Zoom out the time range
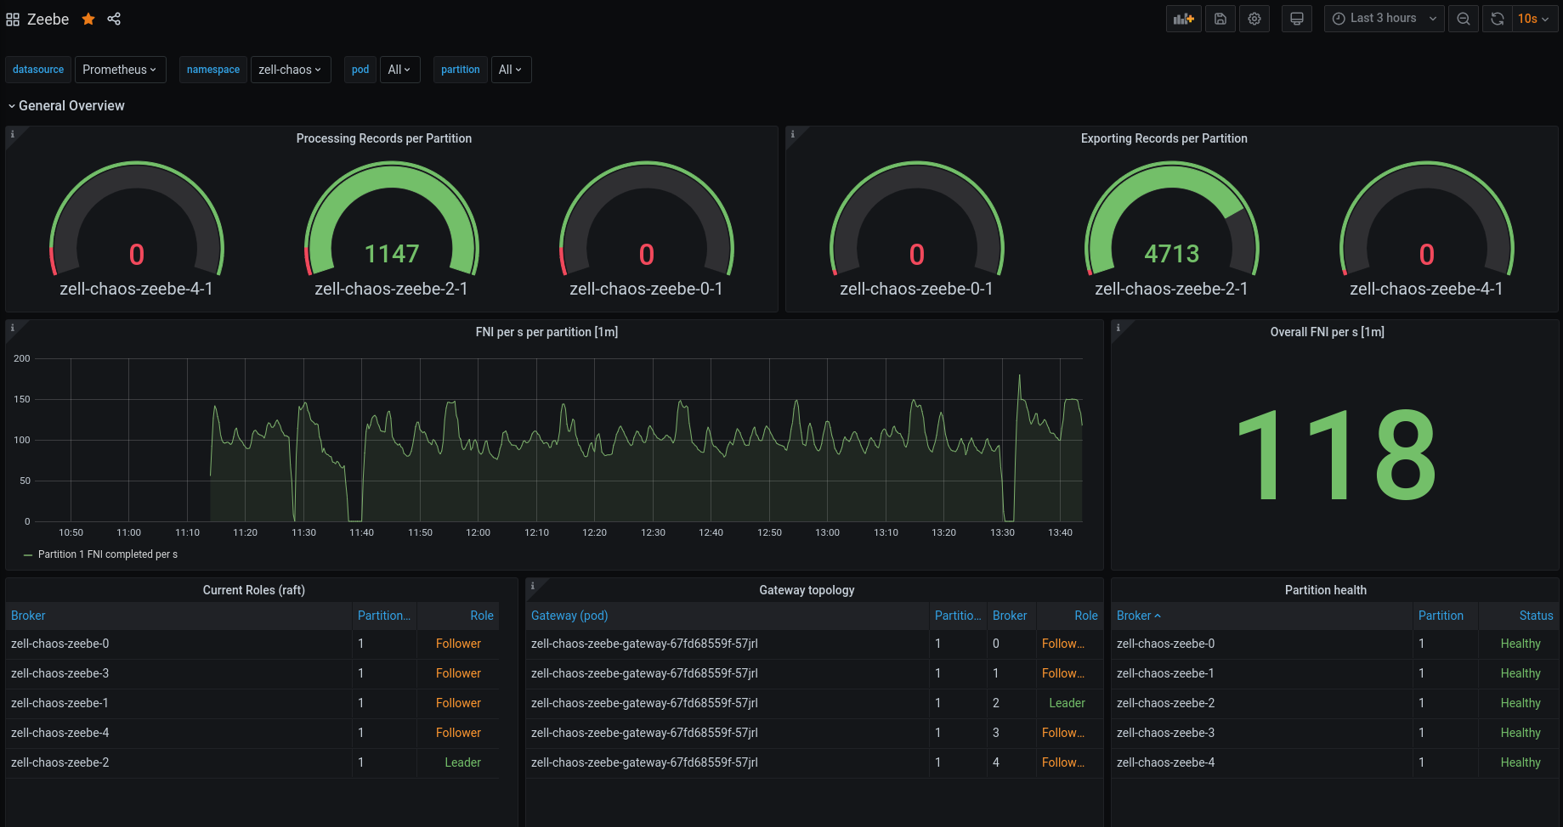Screen dimensions: 1563x827 [x=1464, y=19]
